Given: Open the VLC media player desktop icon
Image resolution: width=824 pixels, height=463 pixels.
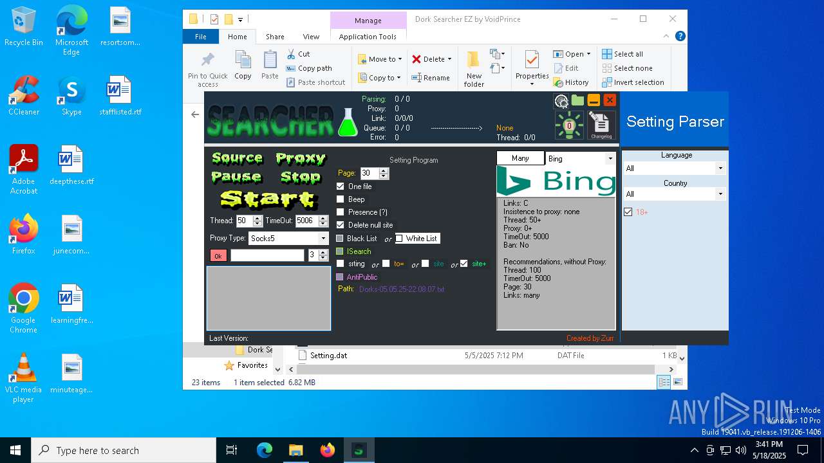Looking at the screenshot, I should (x=23, y=378).
